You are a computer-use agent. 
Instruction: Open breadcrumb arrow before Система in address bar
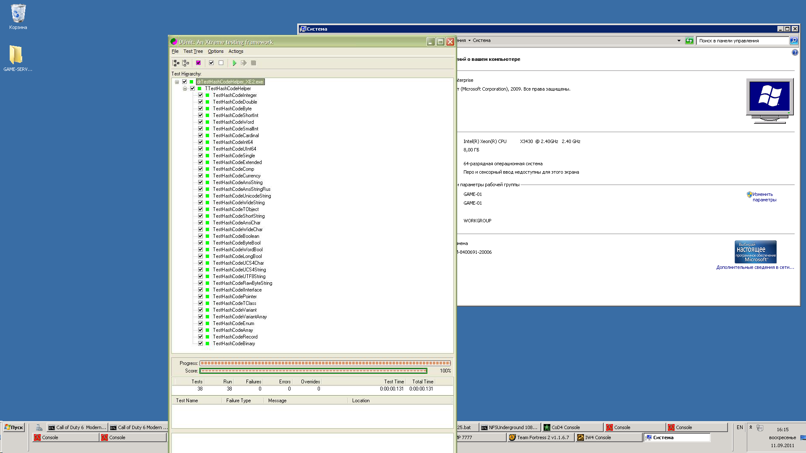coord(469,41)
